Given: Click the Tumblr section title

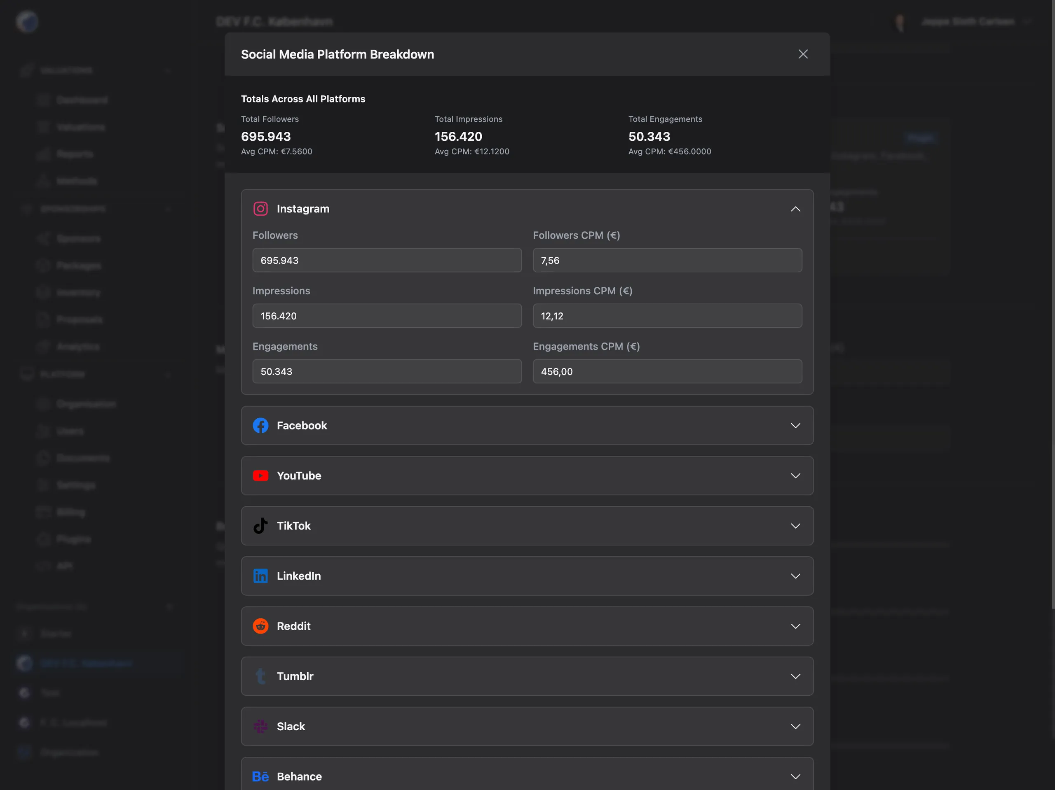Looking at the screenshot, I should [x=295, y=676].
